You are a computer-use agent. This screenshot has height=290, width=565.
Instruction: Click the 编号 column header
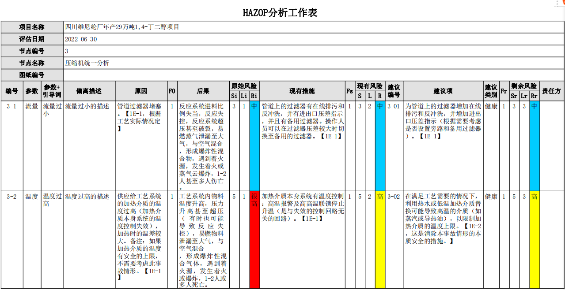12,91
